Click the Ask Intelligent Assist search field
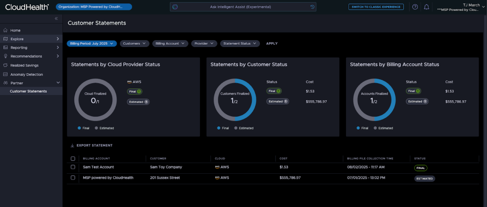Viewport: 487px width, 207px height. (x=243, y=7)
